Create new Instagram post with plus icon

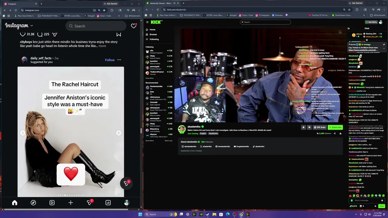(71, 203)
